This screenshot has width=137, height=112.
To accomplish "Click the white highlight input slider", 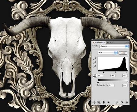I will 126,72.
